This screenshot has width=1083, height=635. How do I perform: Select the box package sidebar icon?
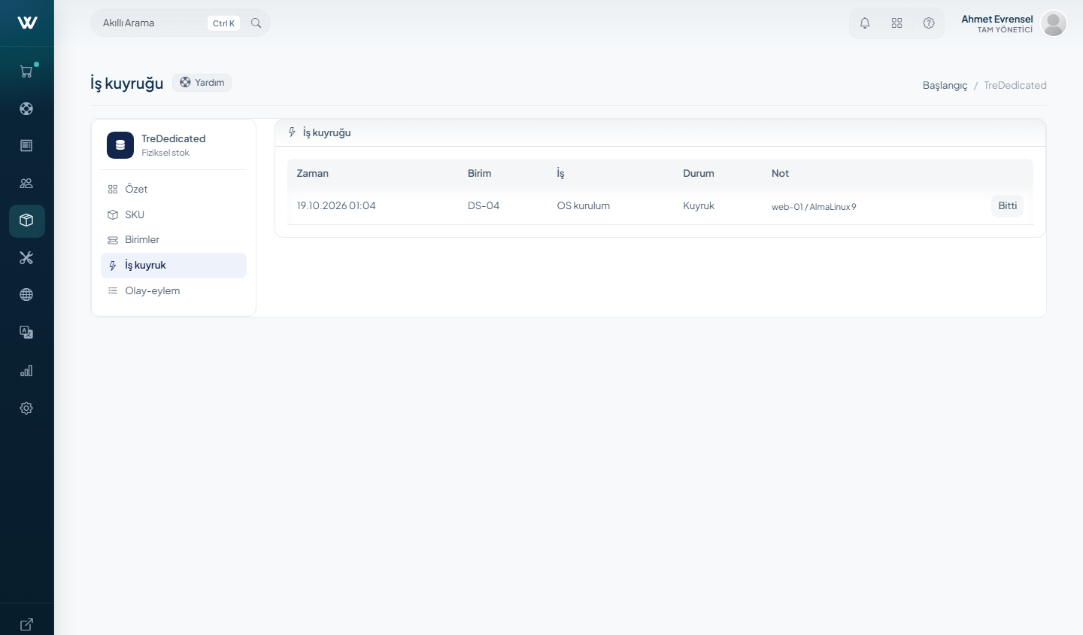(26, 220)
